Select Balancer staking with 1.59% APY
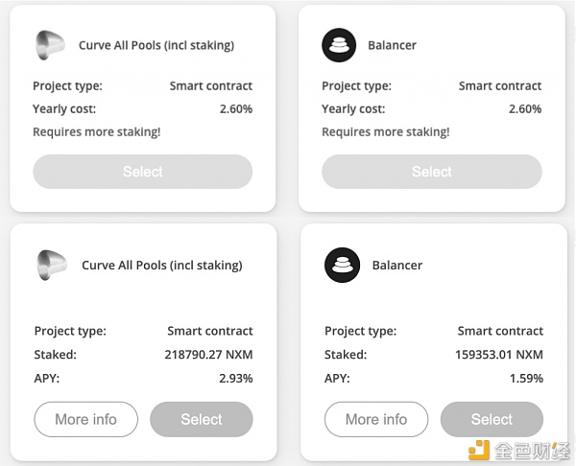Image resolution: width=576 pixels, height=466 pixels. pyautogui.click(x=492, y=419)
